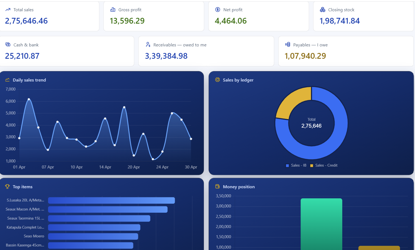
Task: Click the S.Lusaka 20L A/Meta... item label
Action: (x=25, y=200)
